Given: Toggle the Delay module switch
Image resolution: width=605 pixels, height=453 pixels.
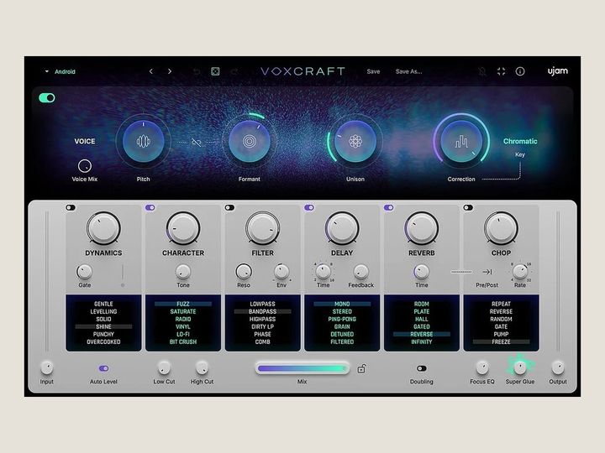Looking at the screenshot, I should point(309,208).
